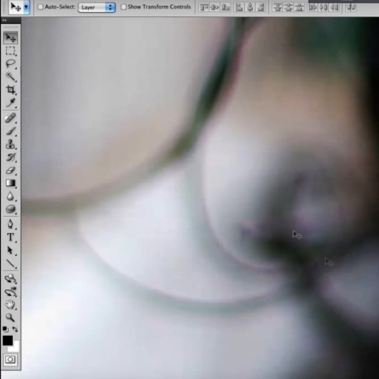Click Distribute horizontal centers button
This screenshot has height=379, width=379.
(324, 7)
